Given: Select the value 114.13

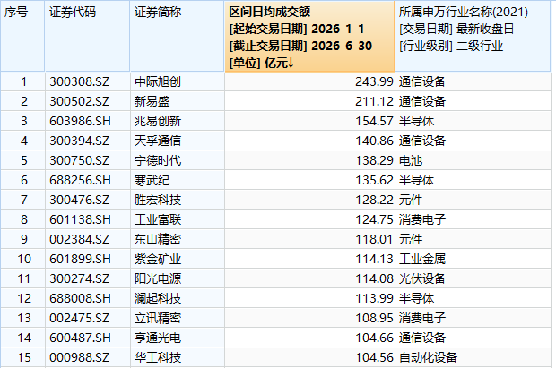Looking at the screenshot, I should [374, 259].
